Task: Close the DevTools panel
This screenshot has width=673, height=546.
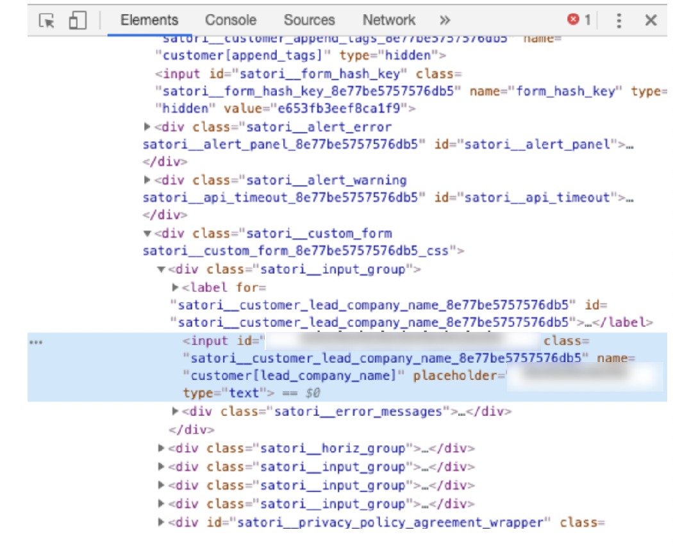Action: coord(651,21)
